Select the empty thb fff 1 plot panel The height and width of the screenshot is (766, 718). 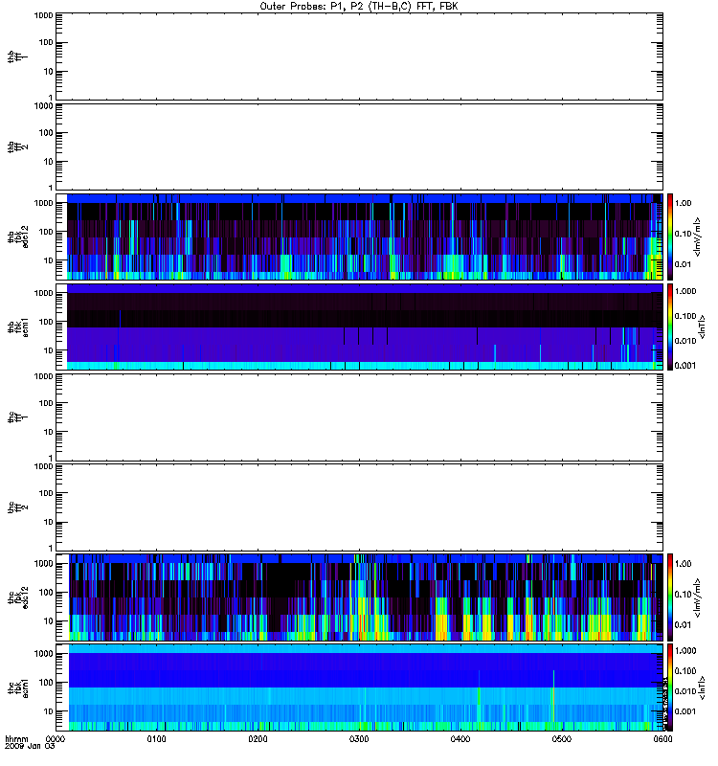coord(360,56)
